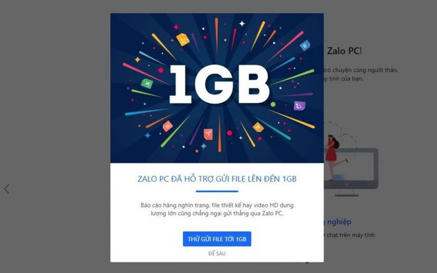Go to previous slide with left chevron
The height and width of the screenshot is (273, 437).
coord(7,189)
